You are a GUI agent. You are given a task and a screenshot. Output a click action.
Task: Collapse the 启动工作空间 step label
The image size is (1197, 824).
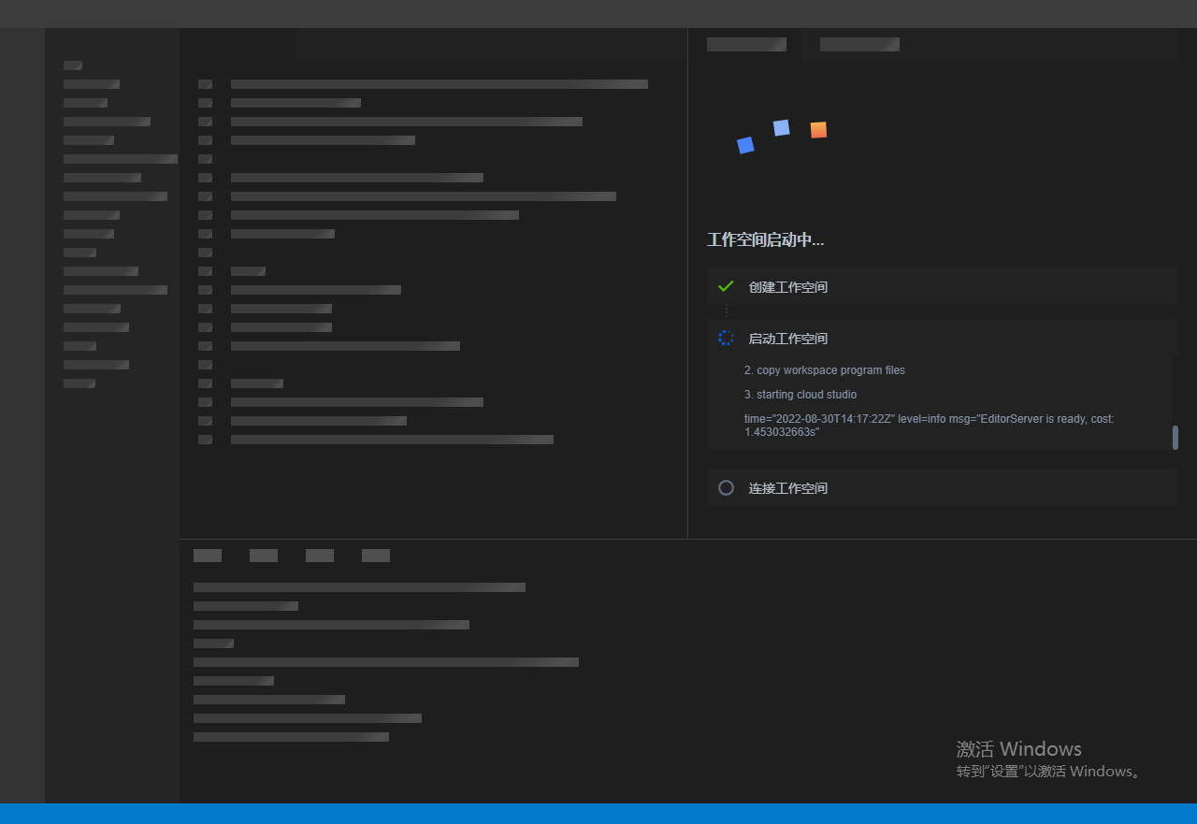coord(787,339)
